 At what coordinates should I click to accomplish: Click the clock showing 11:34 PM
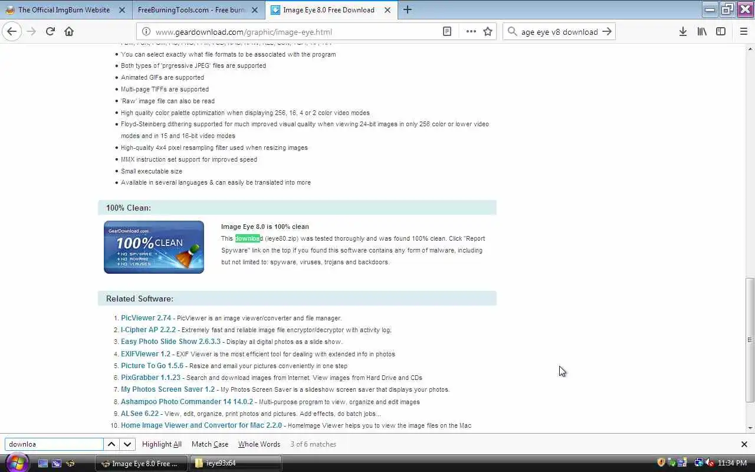click(733, 463)
